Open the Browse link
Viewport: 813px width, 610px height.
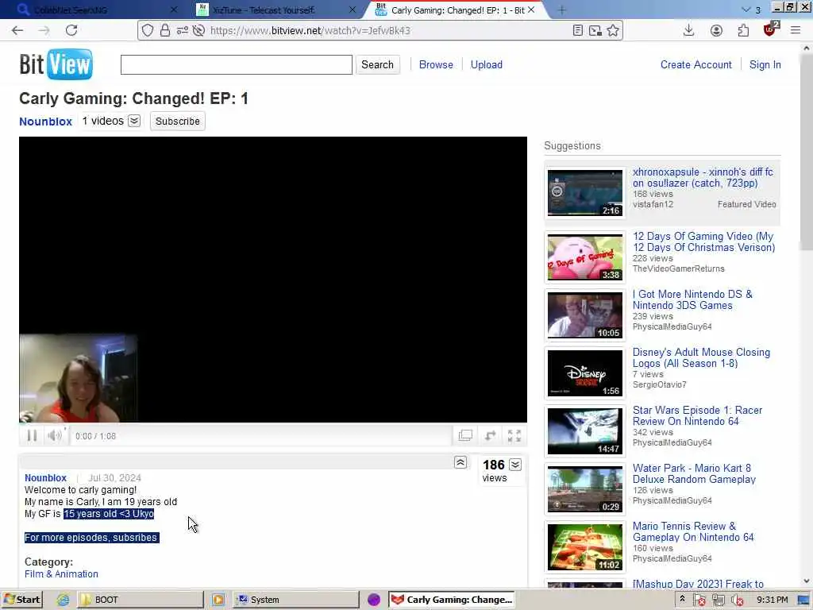[436, 65]
